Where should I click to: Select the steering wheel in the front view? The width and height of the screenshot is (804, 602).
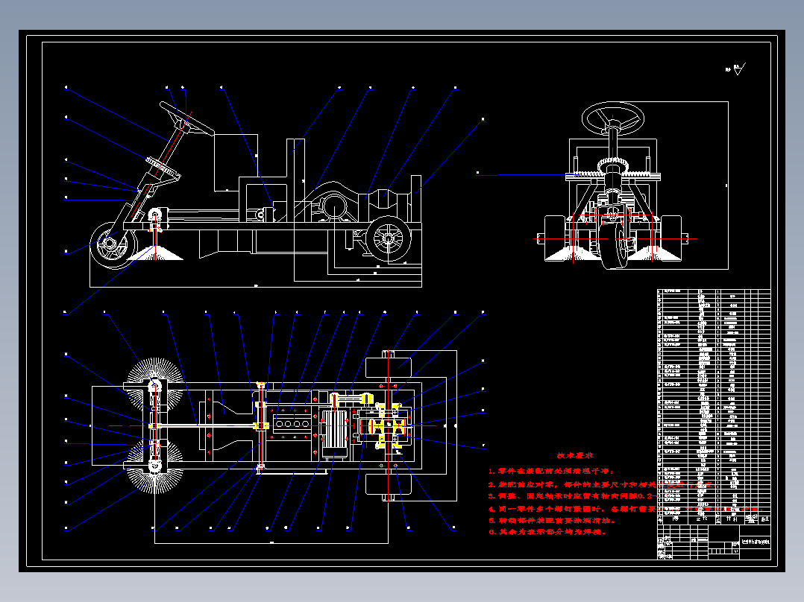613,118
